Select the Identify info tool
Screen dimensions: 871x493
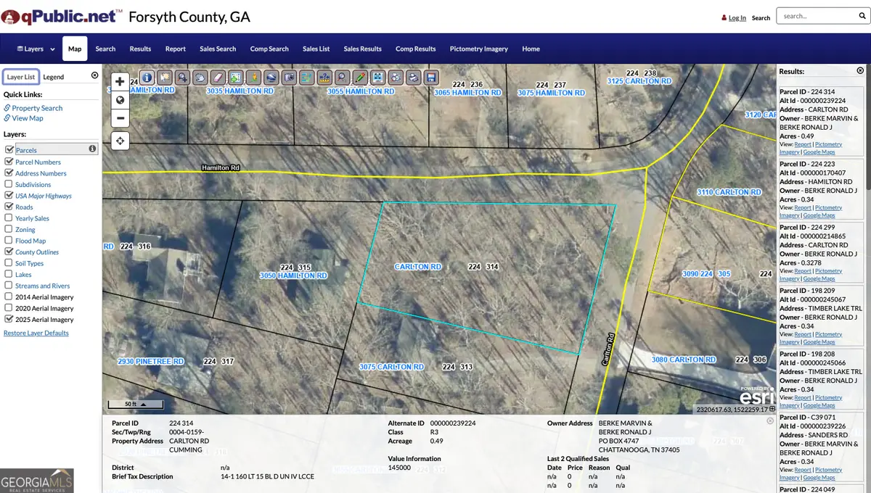[x=147, y=78]
